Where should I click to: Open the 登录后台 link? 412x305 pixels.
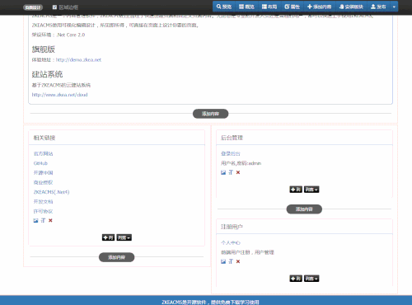click(x=231, y=153)
